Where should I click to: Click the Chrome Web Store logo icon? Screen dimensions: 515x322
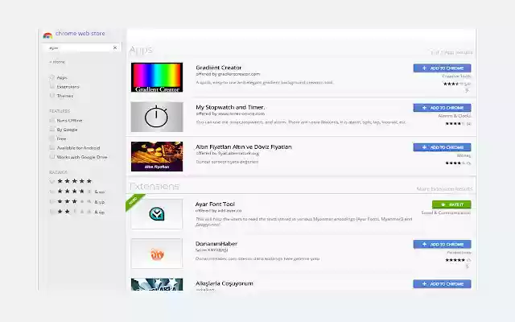(47, 35)
